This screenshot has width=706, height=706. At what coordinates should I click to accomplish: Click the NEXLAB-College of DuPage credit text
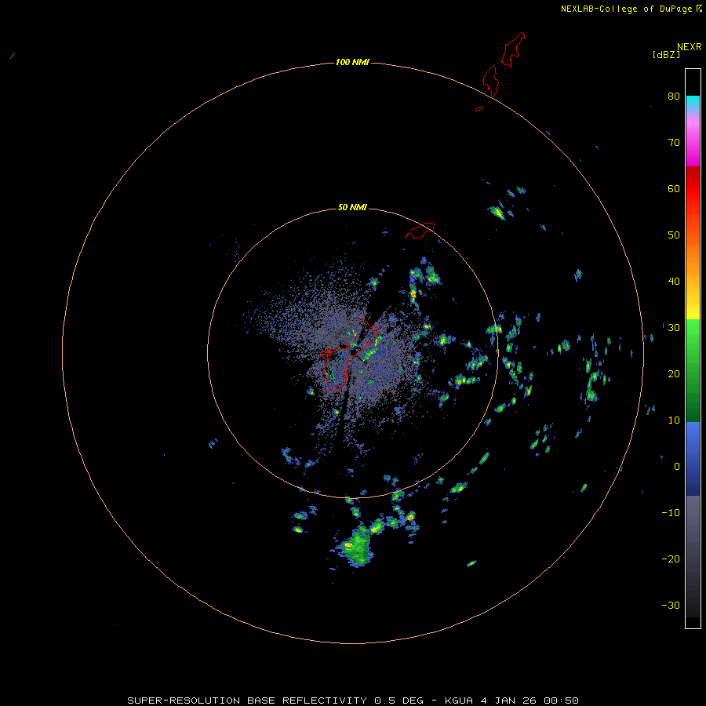(x=626, y=9)
